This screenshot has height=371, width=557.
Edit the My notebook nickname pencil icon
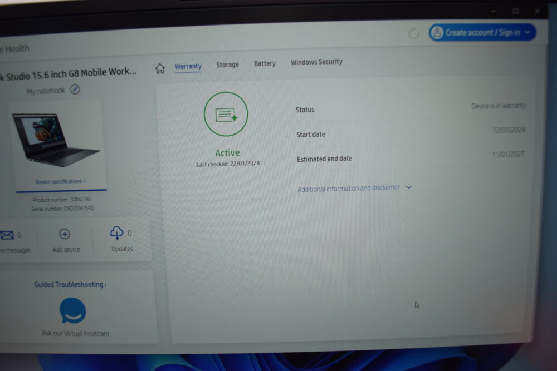[75, 90]
